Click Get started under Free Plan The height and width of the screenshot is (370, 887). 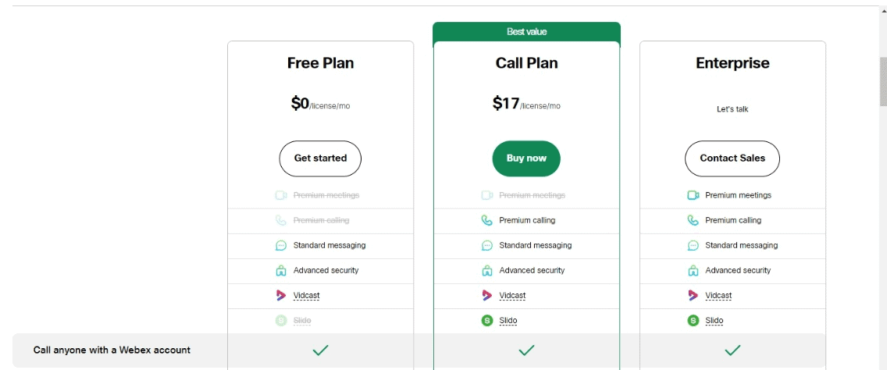click(320, 158)
